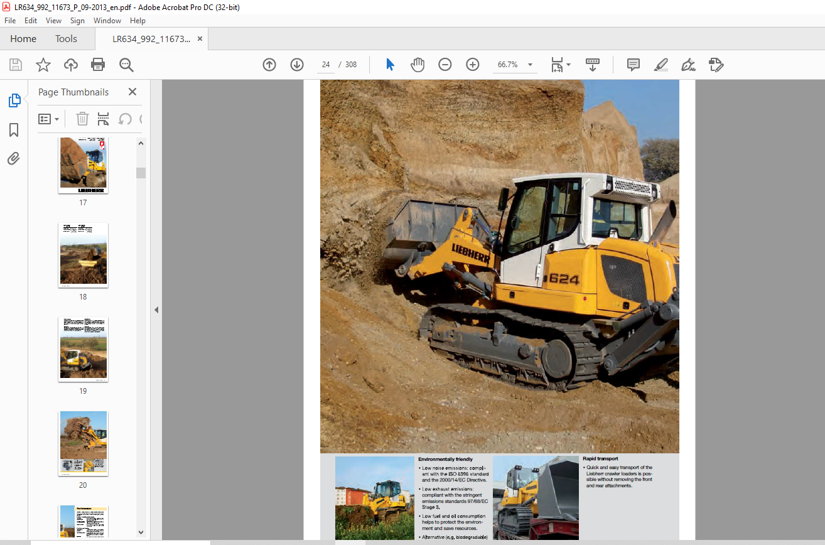Select the LR634_992_11673 document tab
This screenshot has height=545, width=825.
(151, 39)
